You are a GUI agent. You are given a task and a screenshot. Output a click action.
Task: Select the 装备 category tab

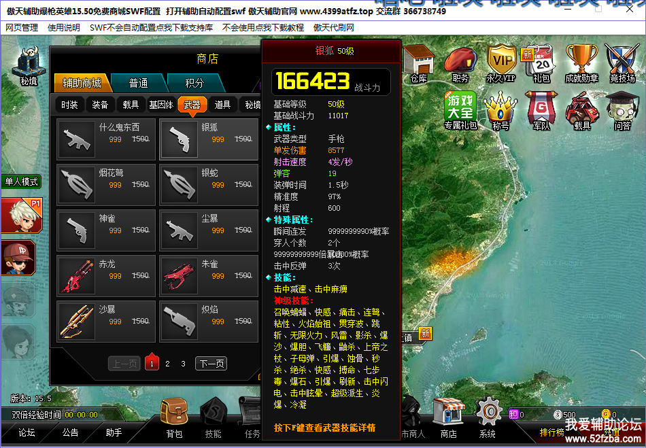(100, 105)
